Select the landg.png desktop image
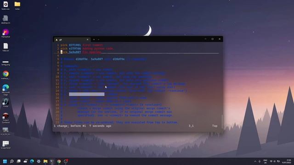Screen dimensions: 294x165 point(6,63)
